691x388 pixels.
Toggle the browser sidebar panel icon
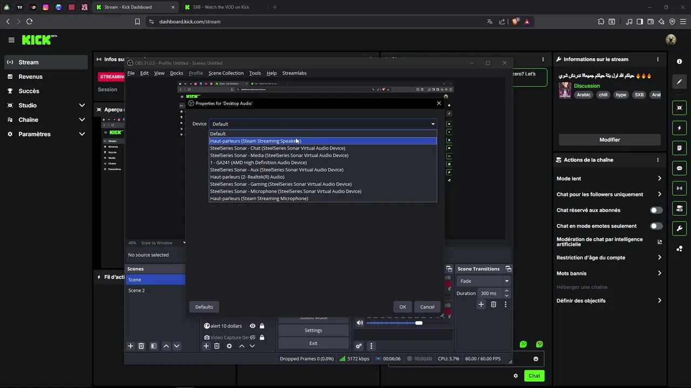640,22
